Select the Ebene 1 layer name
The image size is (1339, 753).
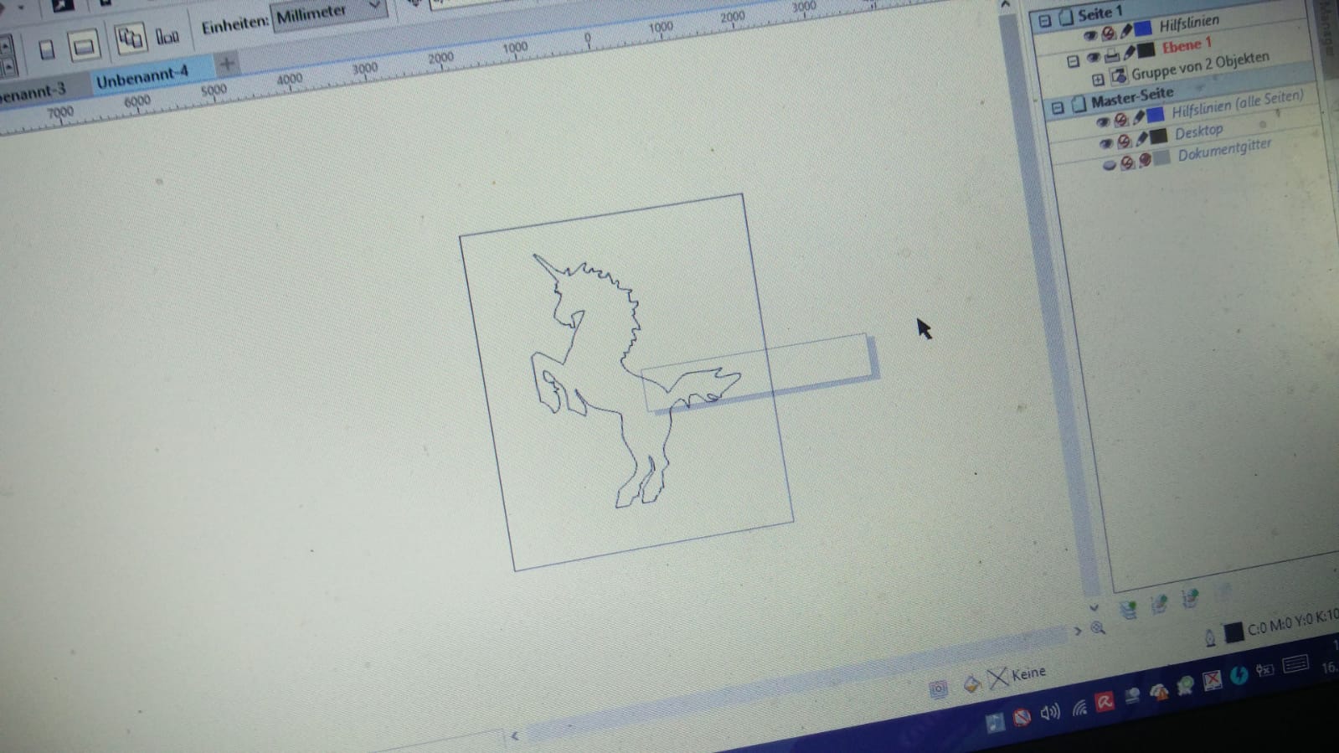[1186, 45]
